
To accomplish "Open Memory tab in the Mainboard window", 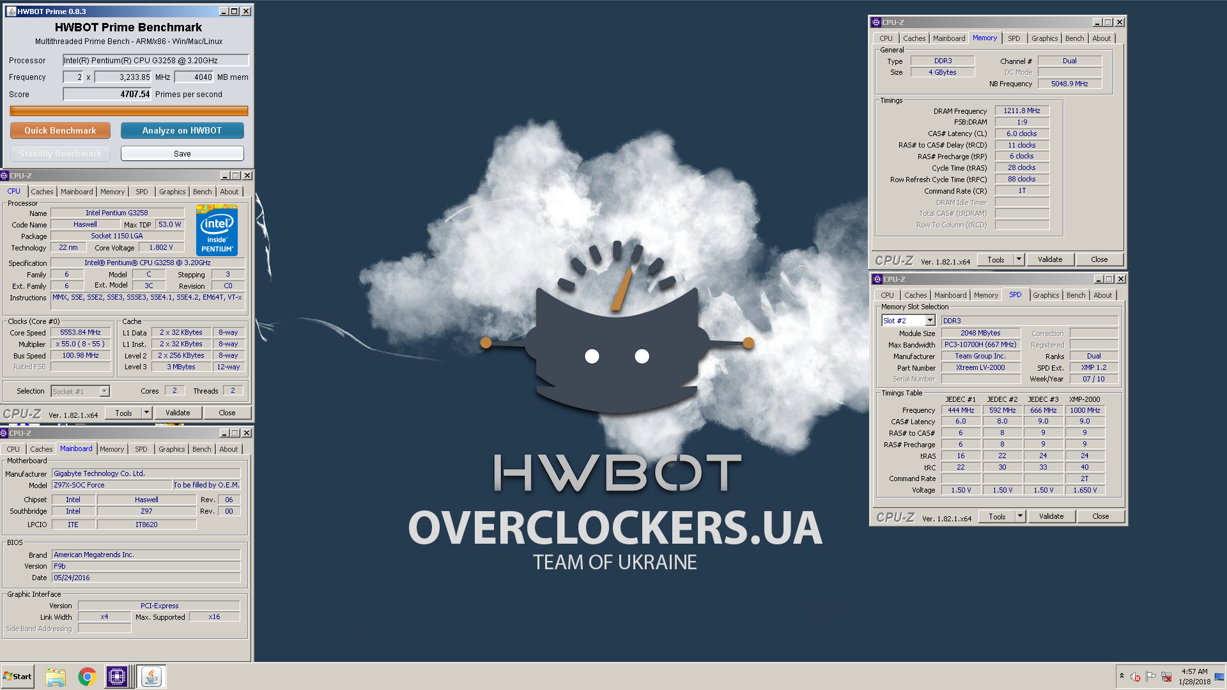I will [x=112, y=449].
